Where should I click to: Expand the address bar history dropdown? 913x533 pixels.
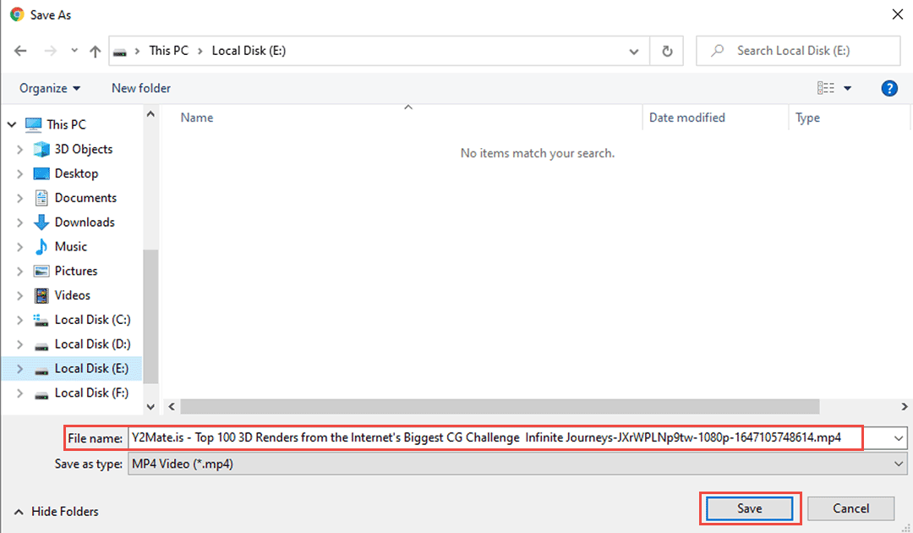[634, 52]
